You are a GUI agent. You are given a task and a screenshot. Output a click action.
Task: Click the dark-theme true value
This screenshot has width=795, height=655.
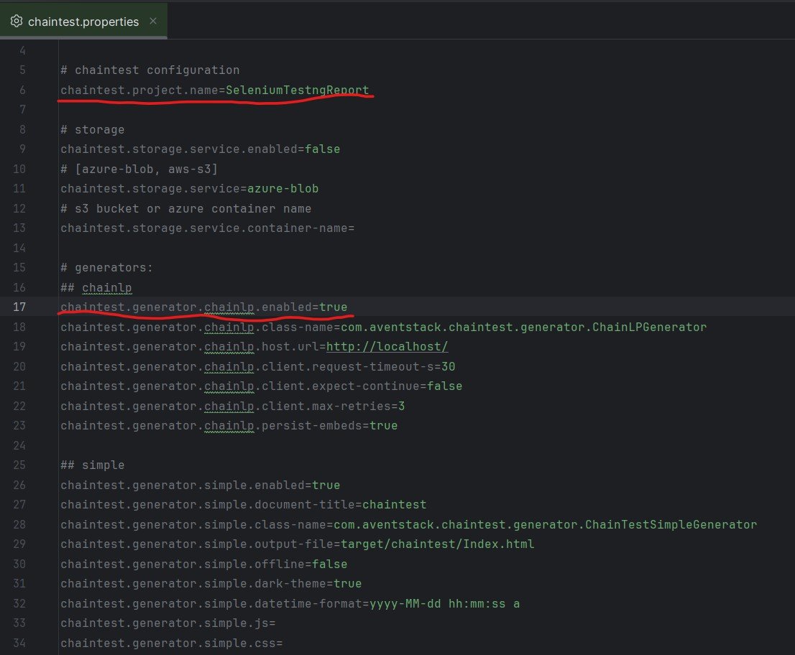[x=347, y=584]
